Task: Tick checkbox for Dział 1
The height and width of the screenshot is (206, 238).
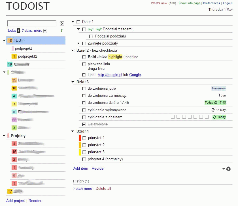Action: [x=78, y=22]
